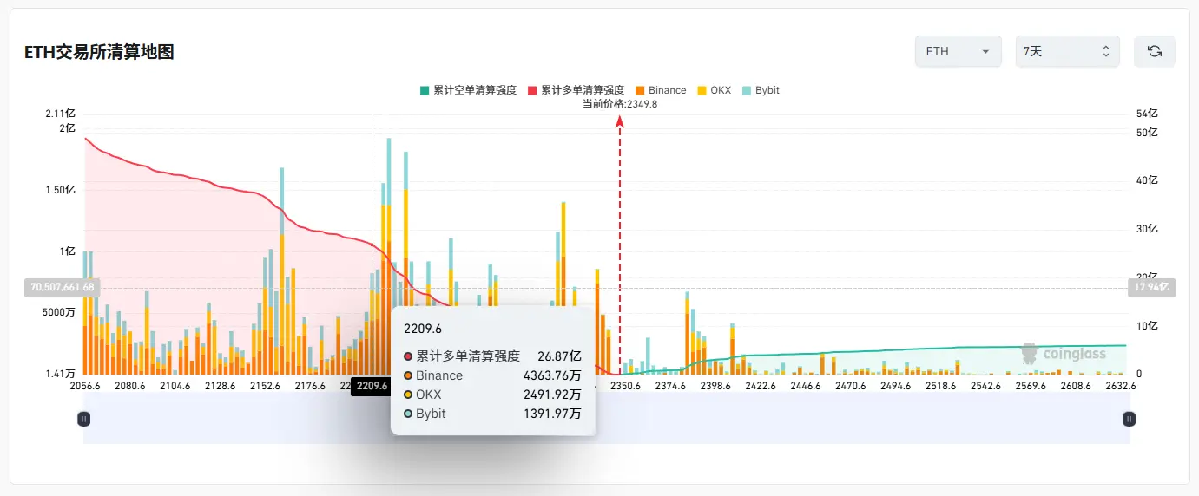Click x-axis label 2569.6
Screen dimensions: 1199x496
pyautogui.click(x=1031, y=387)
